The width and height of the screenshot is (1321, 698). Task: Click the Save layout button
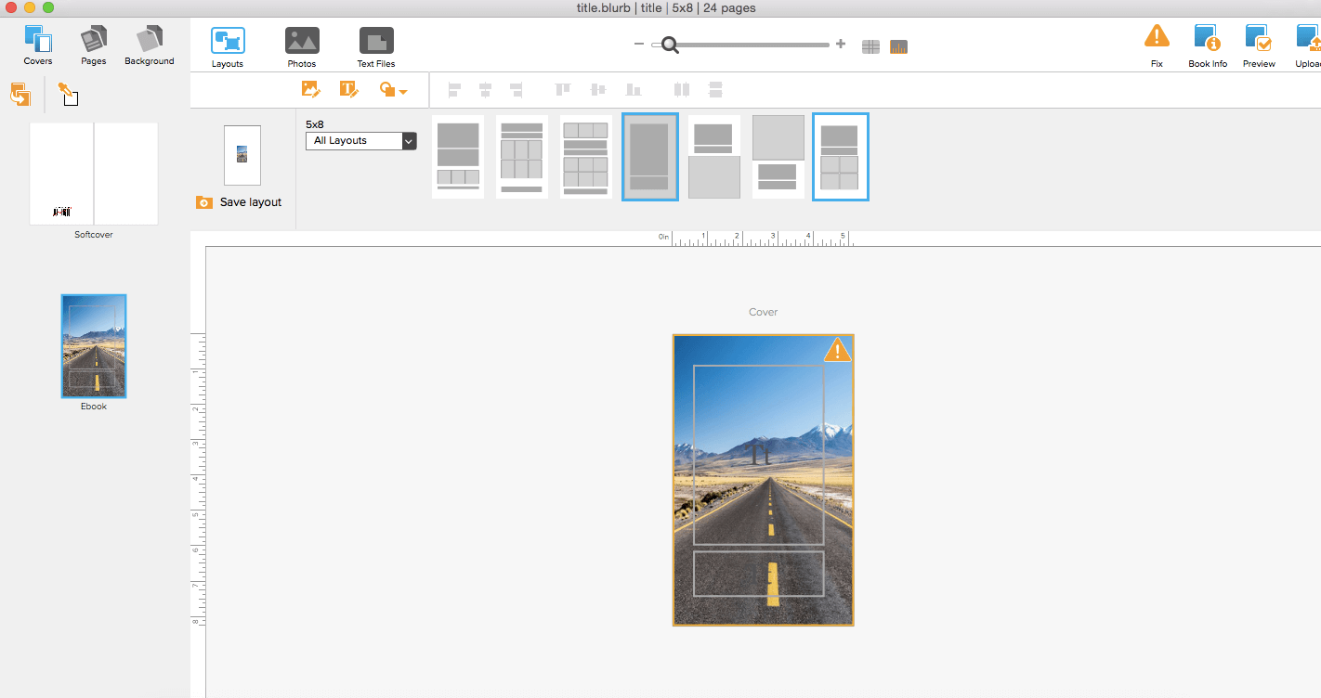pos(239,202)
